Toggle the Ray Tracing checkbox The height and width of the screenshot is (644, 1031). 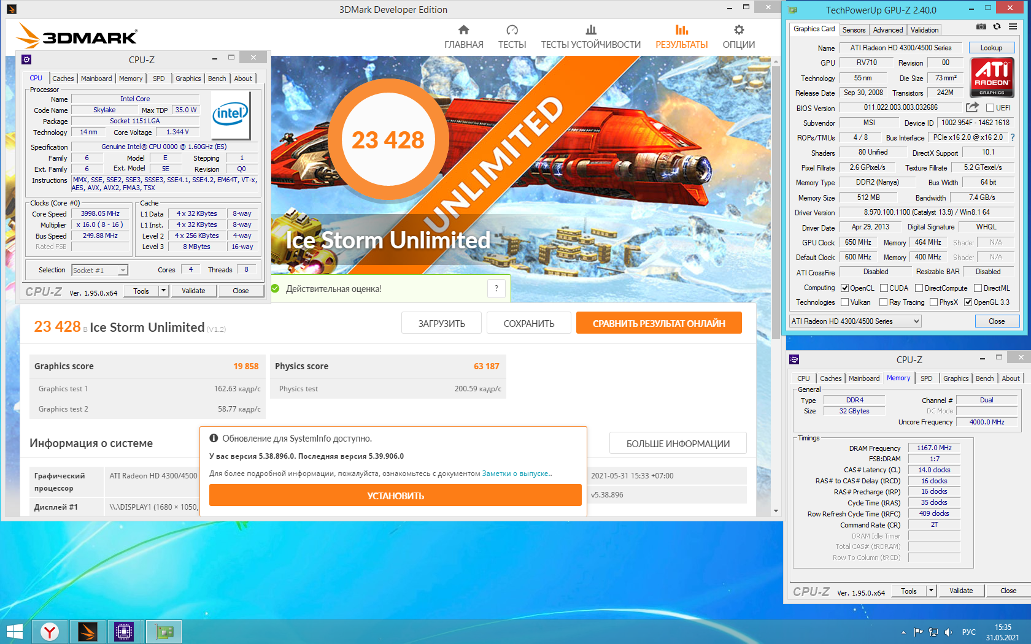(884, 302)
